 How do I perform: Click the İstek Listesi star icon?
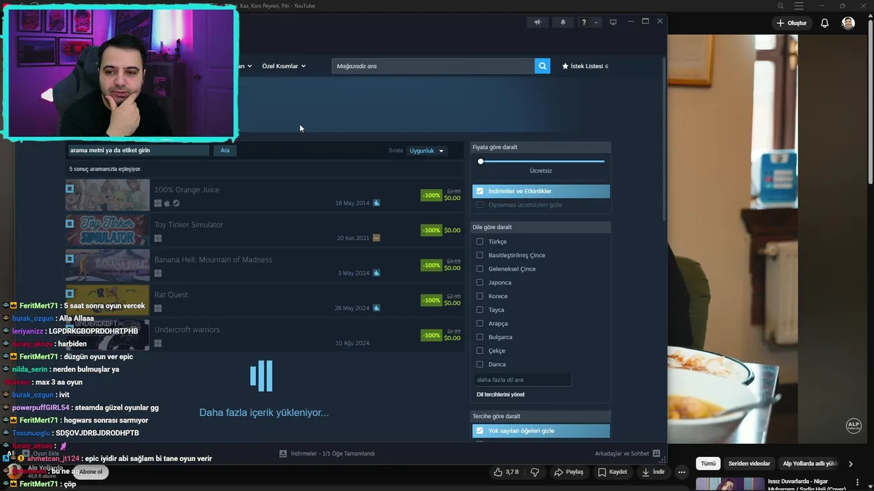click(x=565, y=66)
